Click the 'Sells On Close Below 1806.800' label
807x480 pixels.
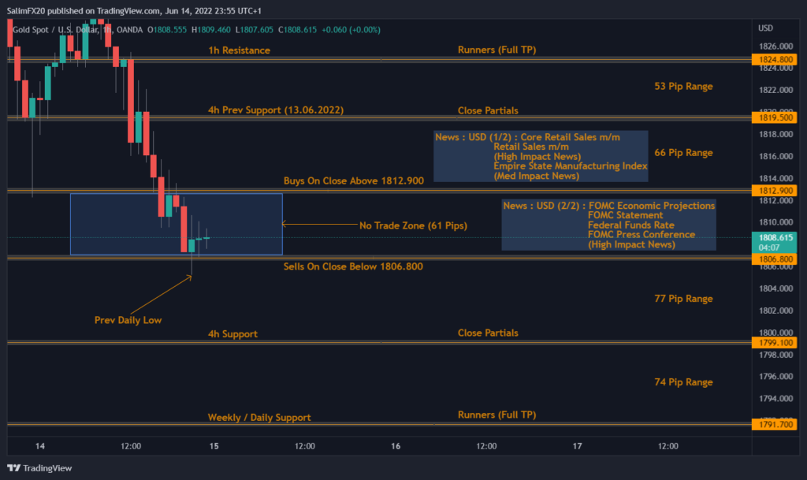pyautogui.click(x=354, y=266)
